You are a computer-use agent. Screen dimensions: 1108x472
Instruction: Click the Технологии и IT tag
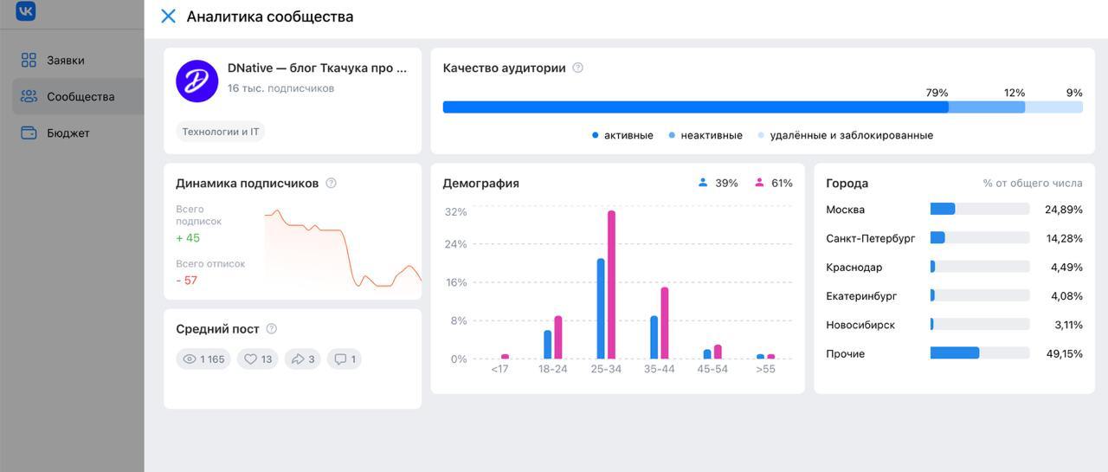point(220,132)
